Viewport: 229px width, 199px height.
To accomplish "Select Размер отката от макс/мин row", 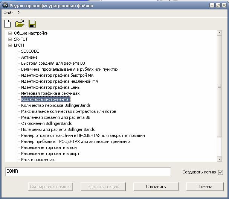I will 83,135.
